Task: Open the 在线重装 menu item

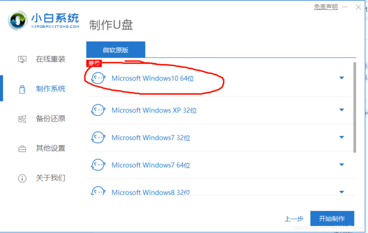Action: click(42, 59)
